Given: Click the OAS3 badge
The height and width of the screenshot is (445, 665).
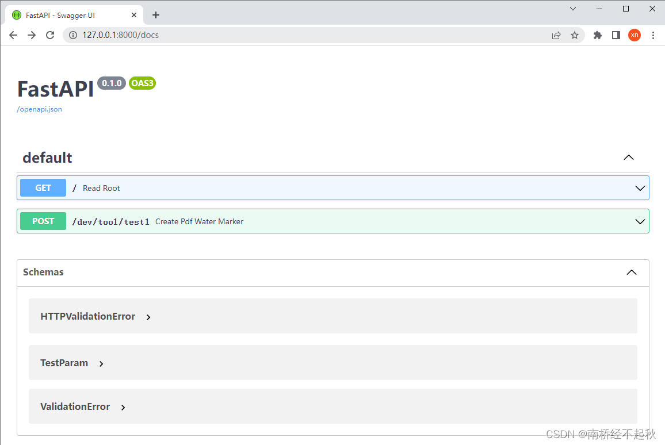Looking at the screenshot, I should point(142,83).
